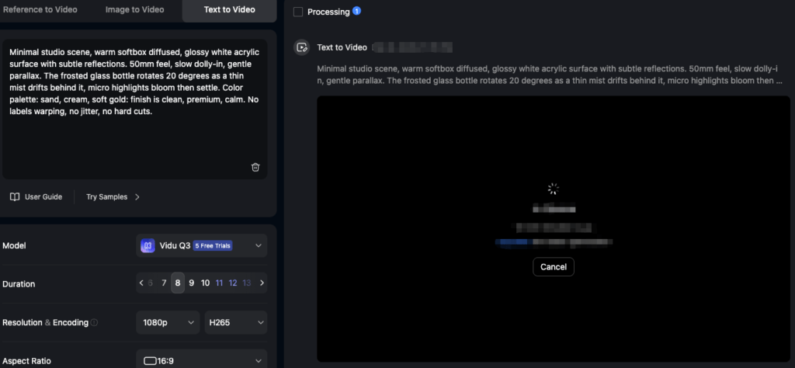Open Try Samples
795x368 pixels.
[x=113, y=196]
